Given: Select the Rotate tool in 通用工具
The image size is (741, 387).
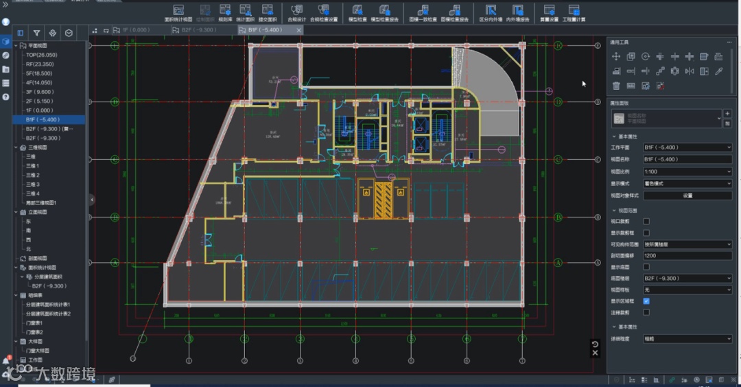Looking at the screenshot, I should point(646,57).
